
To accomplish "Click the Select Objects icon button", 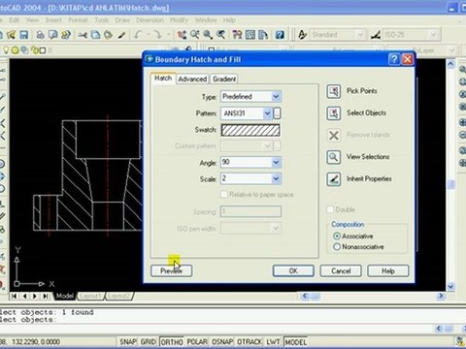I will (x=334, y=113).
